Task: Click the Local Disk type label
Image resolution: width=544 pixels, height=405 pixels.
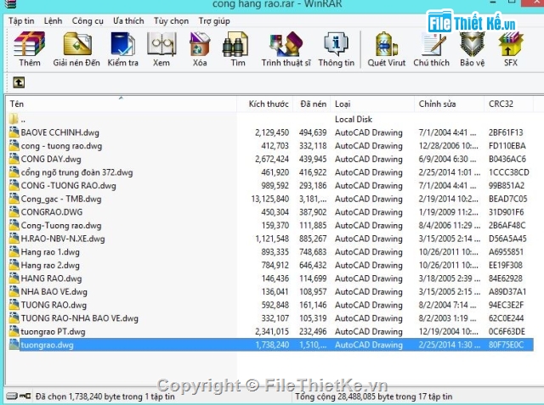Action: click(354, 119)
